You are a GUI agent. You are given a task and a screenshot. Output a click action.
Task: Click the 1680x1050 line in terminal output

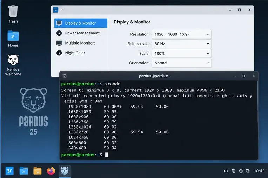(x=93, y=112)
